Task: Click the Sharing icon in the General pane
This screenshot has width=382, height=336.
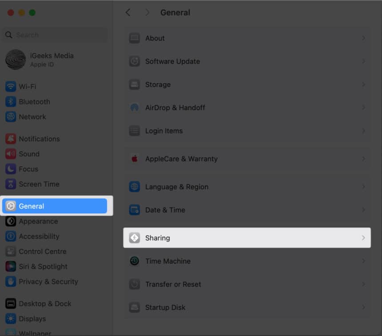Action: coord(134,238)
